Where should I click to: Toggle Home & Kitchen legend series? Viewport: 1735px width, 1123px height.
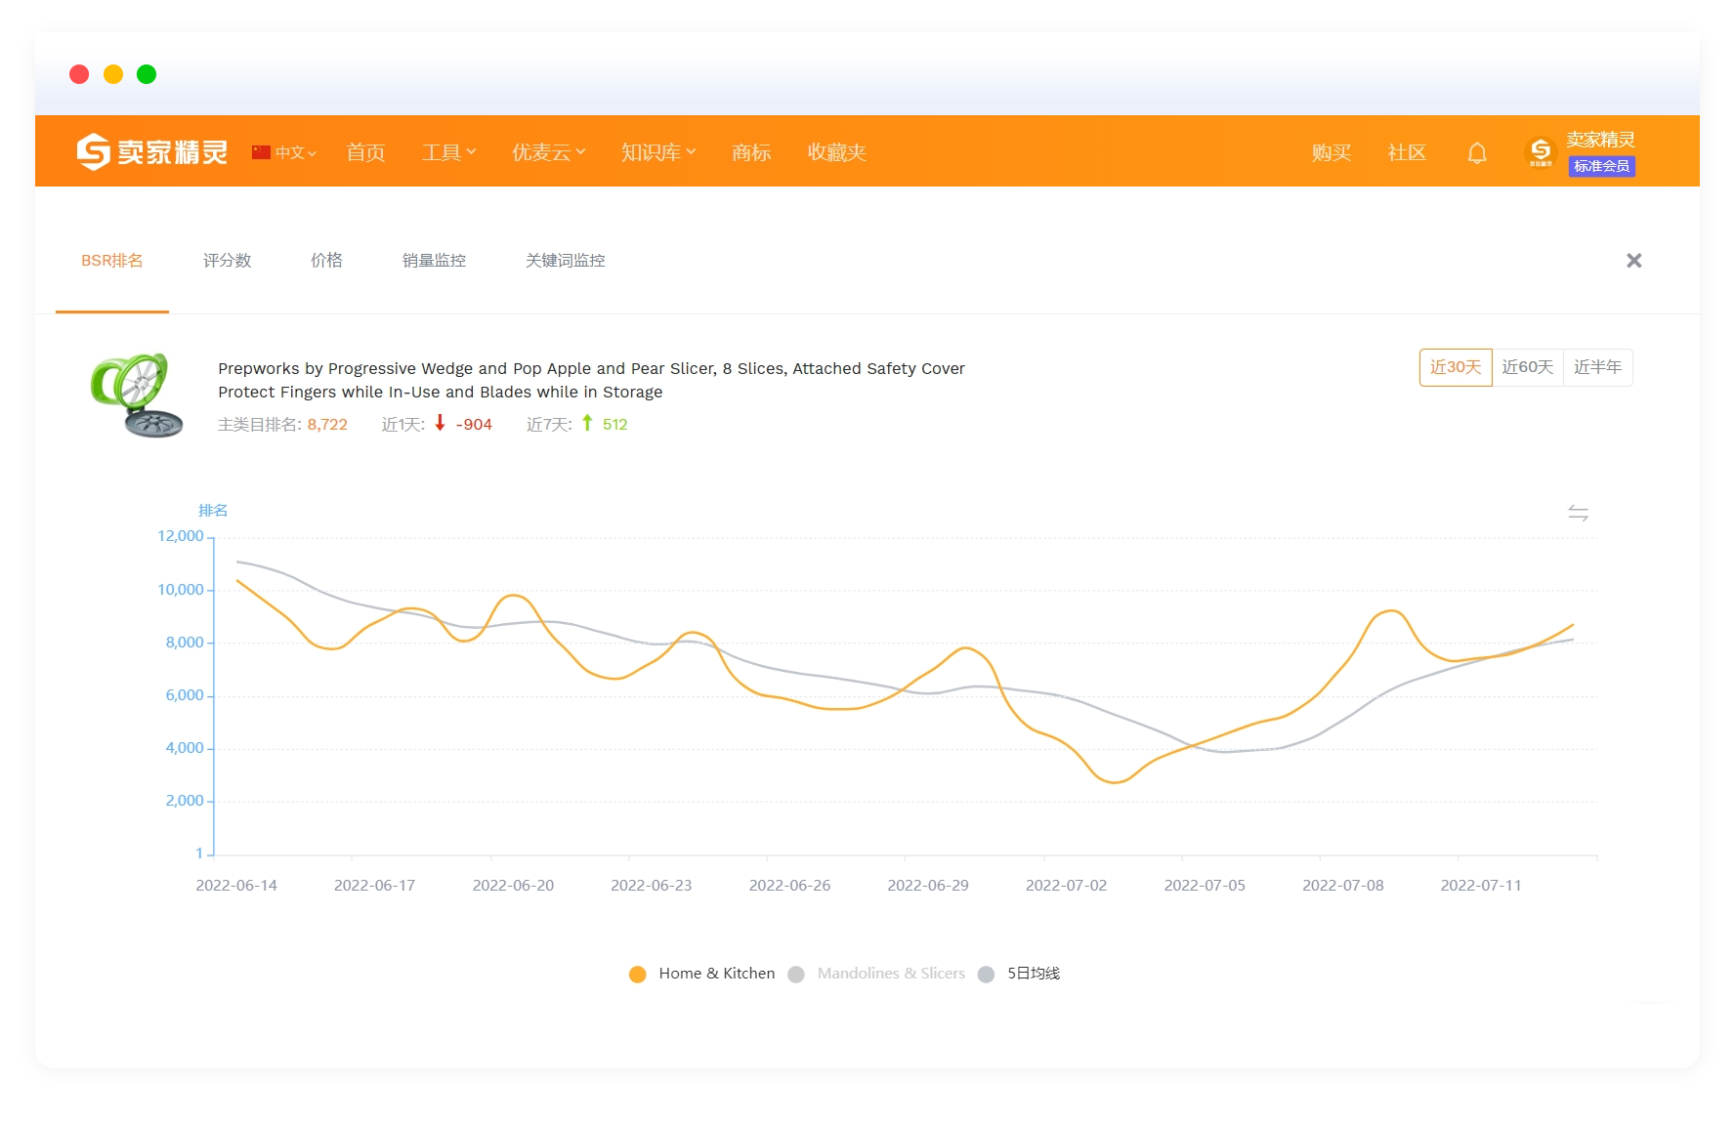[x=701, y=974]
